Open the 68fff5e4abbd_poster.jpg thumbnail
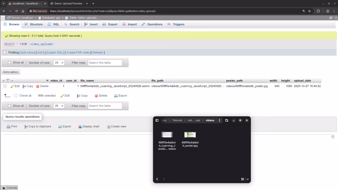This screenshot has width=338, height=190. point(190,135)
